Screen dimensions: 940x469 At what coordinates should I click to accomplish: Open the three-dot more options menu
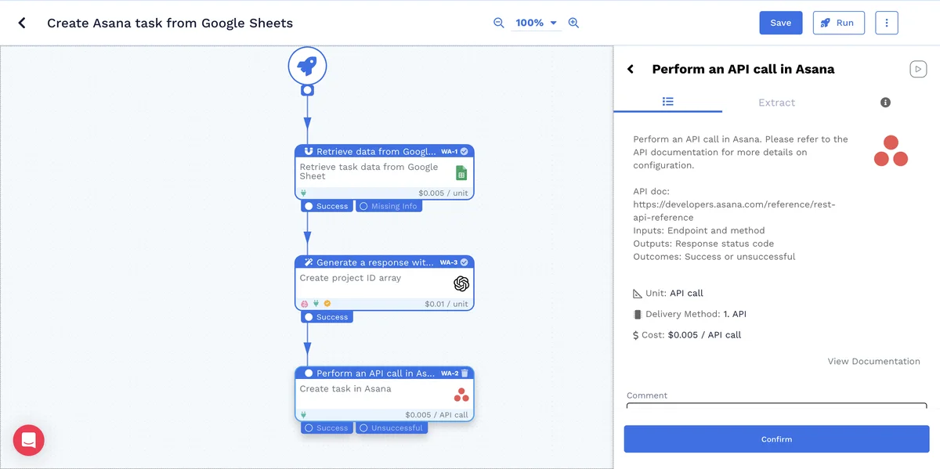(x=887, y=23)
